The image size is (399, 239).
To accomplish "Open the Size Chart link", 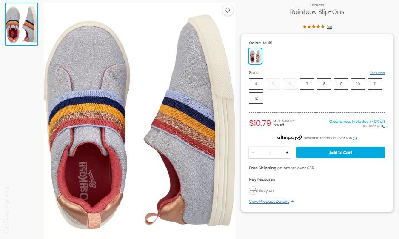I will pos(377,73).
